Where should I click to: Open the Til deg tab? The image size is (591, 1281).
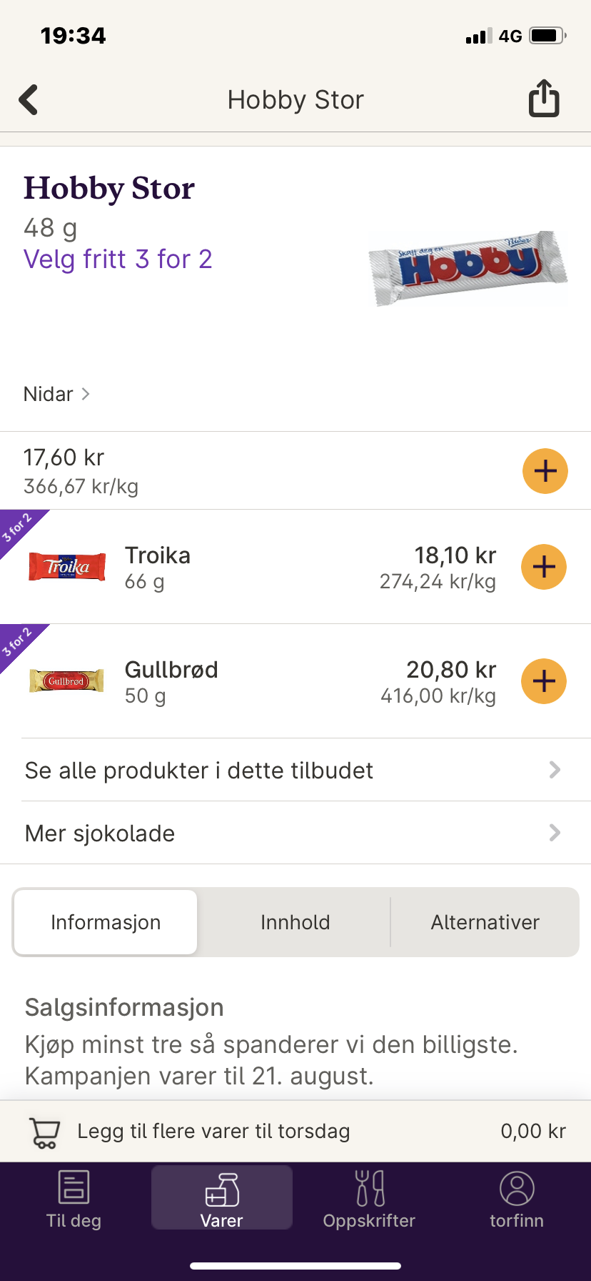(74, 1199)
